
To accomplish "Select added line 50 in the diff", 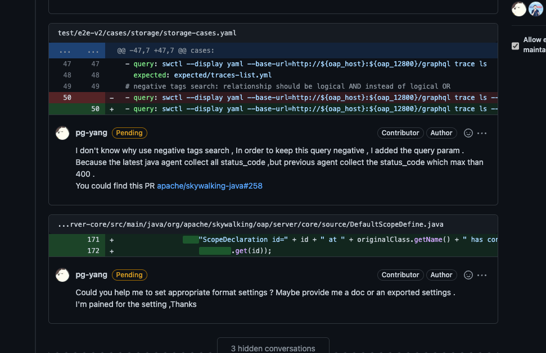I will pyautogui.click(x=273, y=109).
